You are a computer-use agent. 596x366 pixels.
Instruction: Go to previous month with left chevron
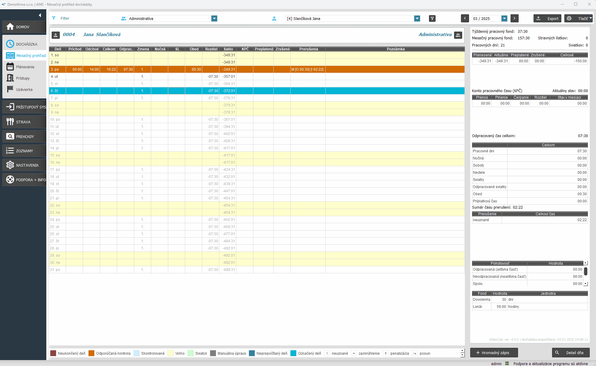click(465, 18)
